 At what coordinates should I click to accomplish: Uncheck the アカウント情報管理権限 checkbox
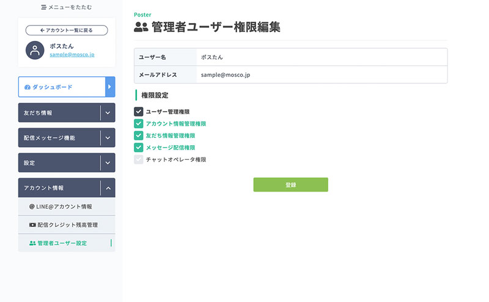pos(139,124)
